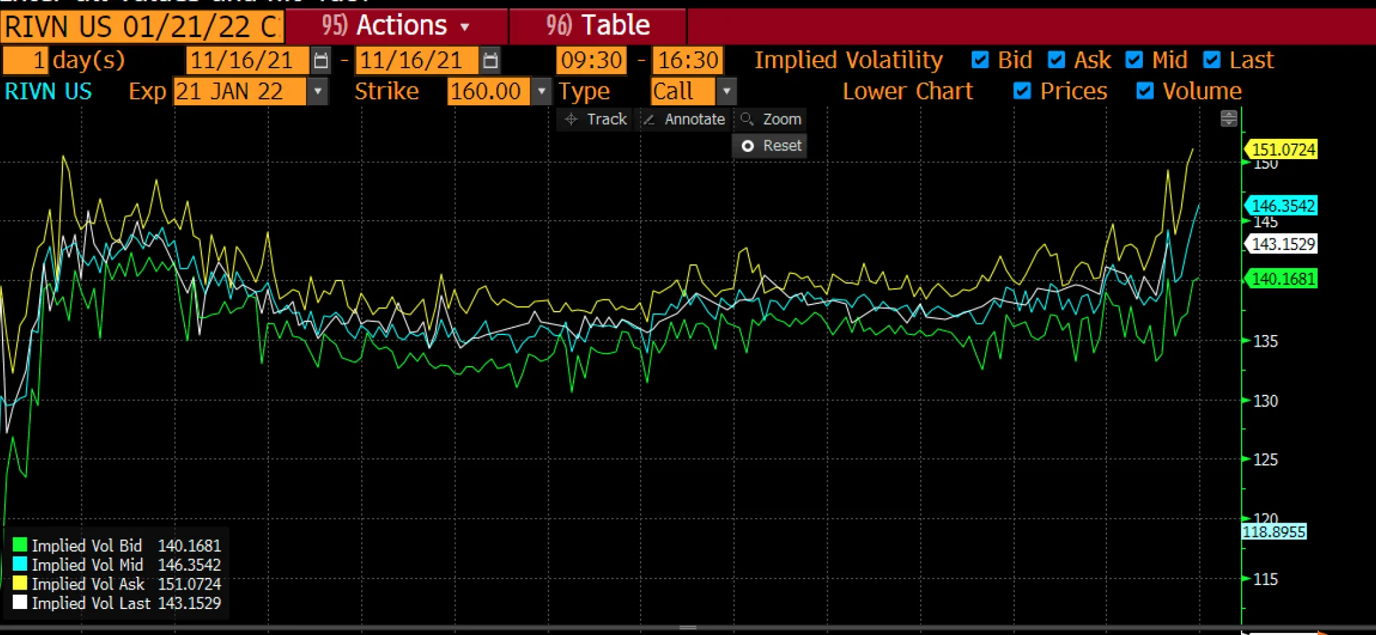Image resolution: width=1376 pixels, height=635 pixels.
Task: Click the Implied Vol Mid legend text
Action: point(88,565)
